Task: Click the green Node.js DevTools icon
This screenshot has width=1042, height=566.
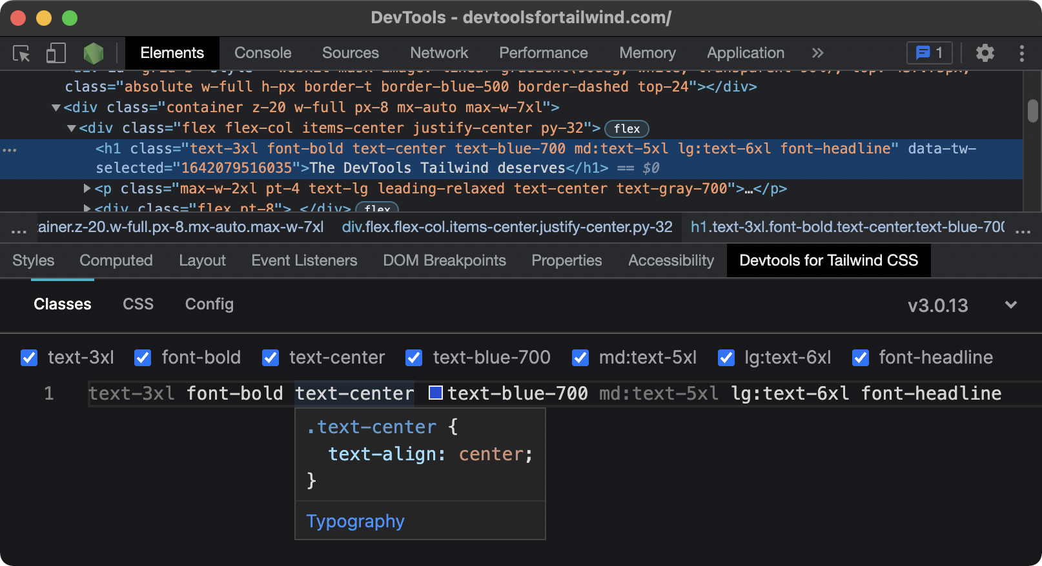Action: point(94,53)
